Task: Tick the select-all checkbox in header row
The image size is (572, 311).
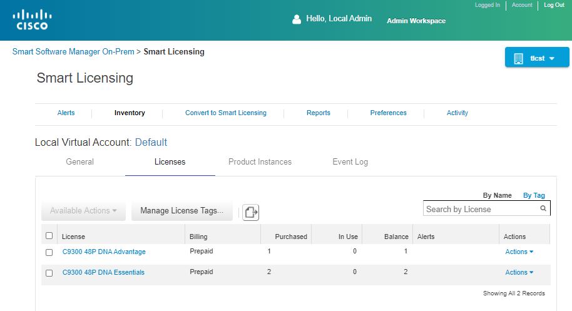Action: click(x=49, y=235)
